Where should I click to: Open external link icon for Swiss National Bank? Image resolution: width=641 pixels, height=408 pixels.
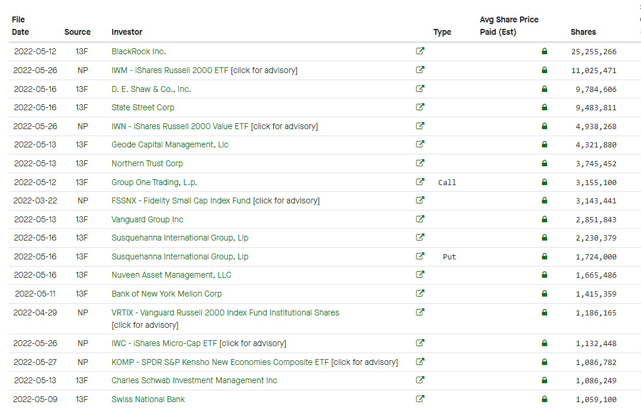[420, 399]
